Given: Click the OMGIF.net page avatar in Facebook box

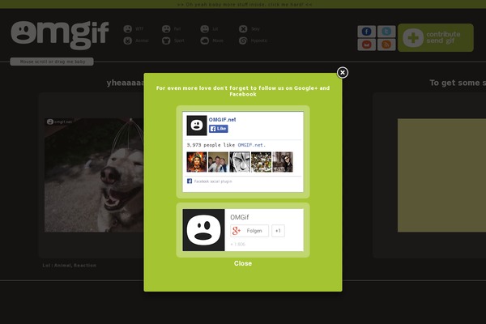Looking at the screenshot, I should [x=197, y=126].
